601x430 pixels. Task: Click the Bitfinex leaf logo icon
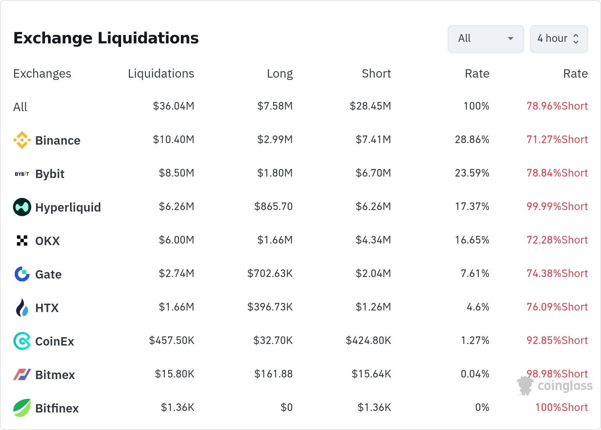(22, 408)
